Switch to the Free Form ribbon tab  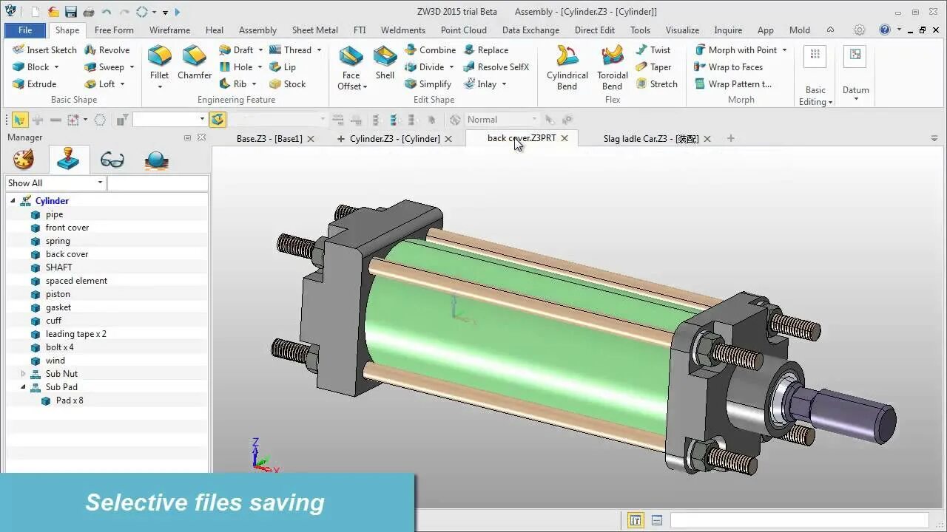point(114,30)
